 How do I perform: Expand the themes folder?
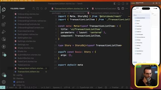click(20, 78)
